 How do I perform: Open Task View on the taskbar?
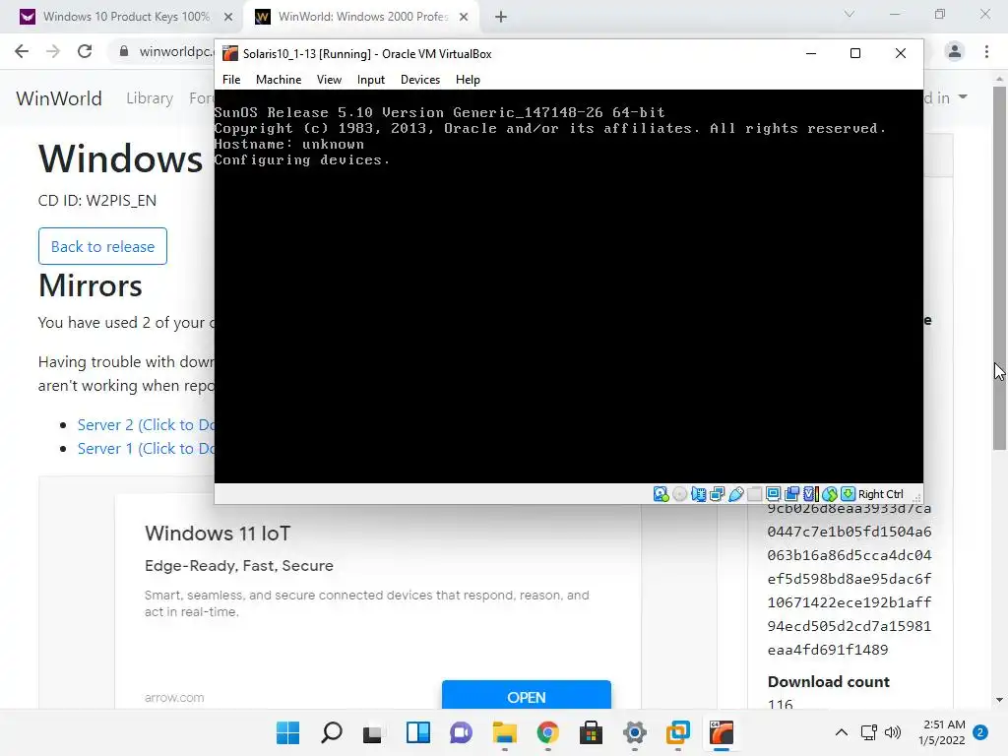(373, 732)
